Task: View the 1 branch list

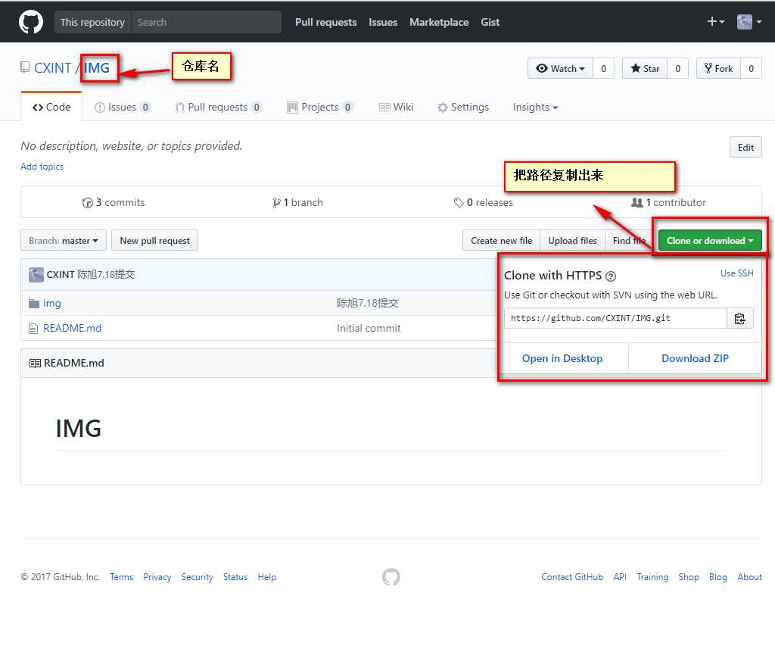Action: [x=297, y=202]
